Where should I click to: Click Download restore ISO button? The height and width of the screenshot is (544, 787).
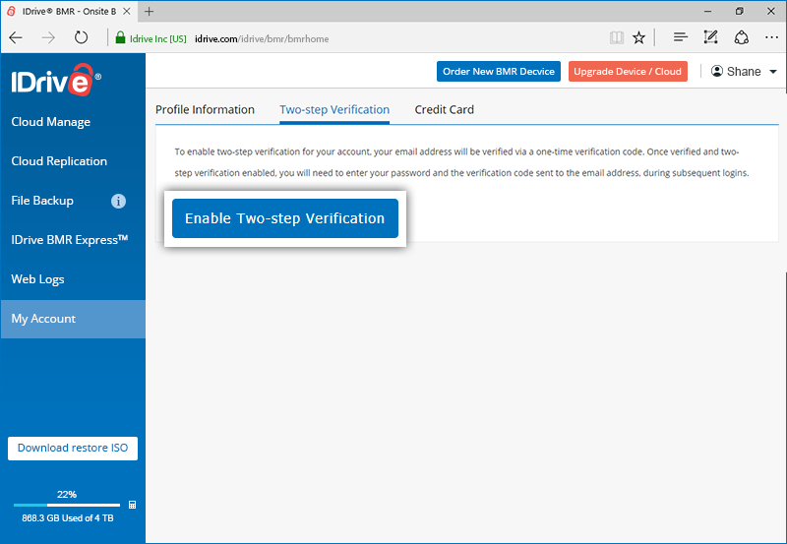(x=73, y=449)
